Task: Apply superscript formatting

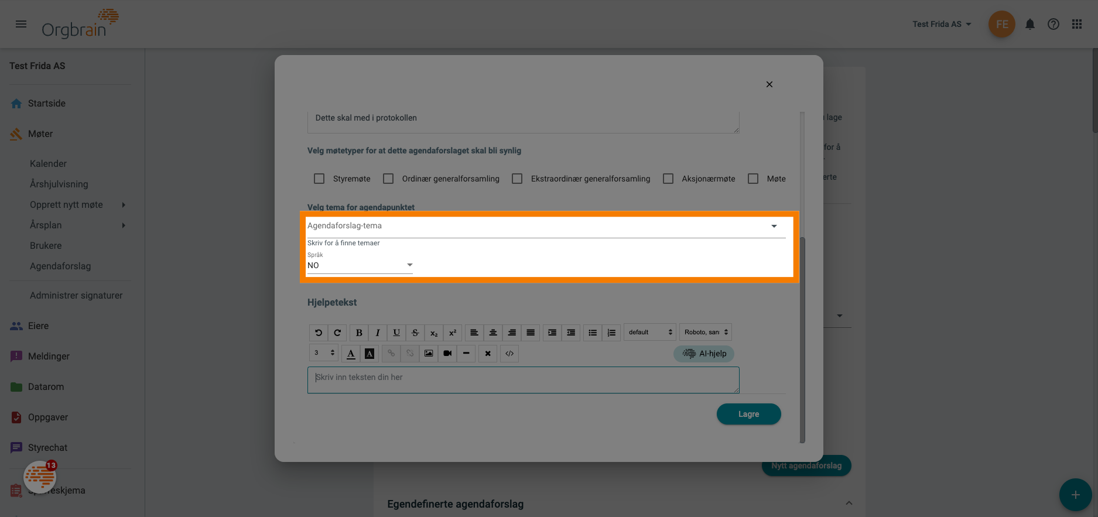Action: (453, 333)
